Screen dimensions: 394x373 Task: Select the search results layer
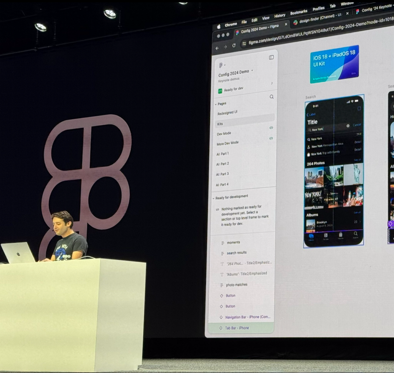(x=236, y=253)
